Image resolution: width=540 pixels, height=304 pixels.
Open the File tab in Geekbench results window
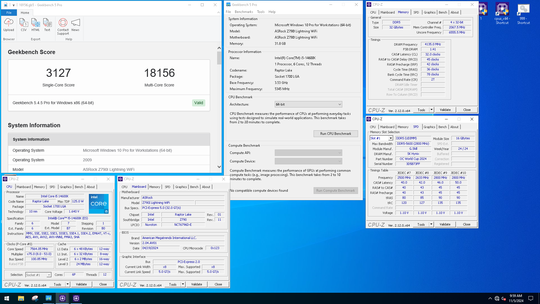point(9,13)
